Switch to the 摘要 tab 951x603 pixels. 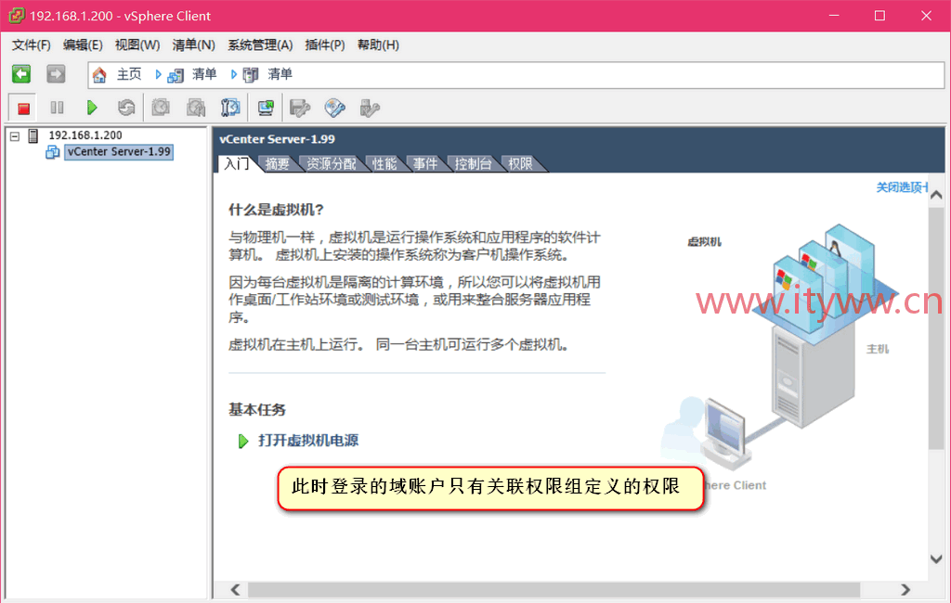click(277, 163)
